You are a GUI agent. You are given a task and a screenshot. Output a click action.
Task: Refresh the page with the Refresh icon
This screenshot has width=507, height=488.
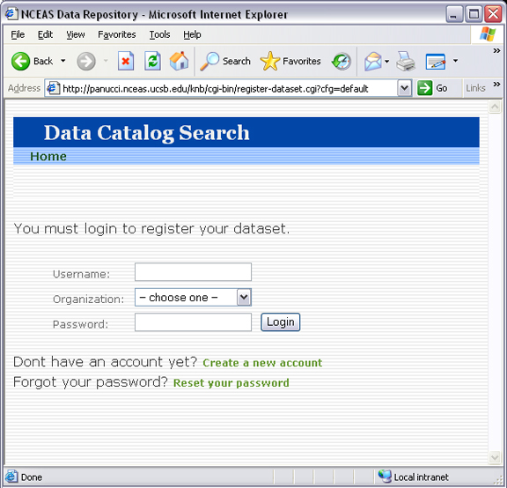click(x=152, y=61)
